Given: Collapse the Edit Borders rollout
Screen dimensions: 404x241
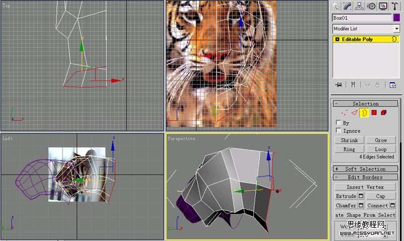Looking at the screenshot, I should click(365, 177).
